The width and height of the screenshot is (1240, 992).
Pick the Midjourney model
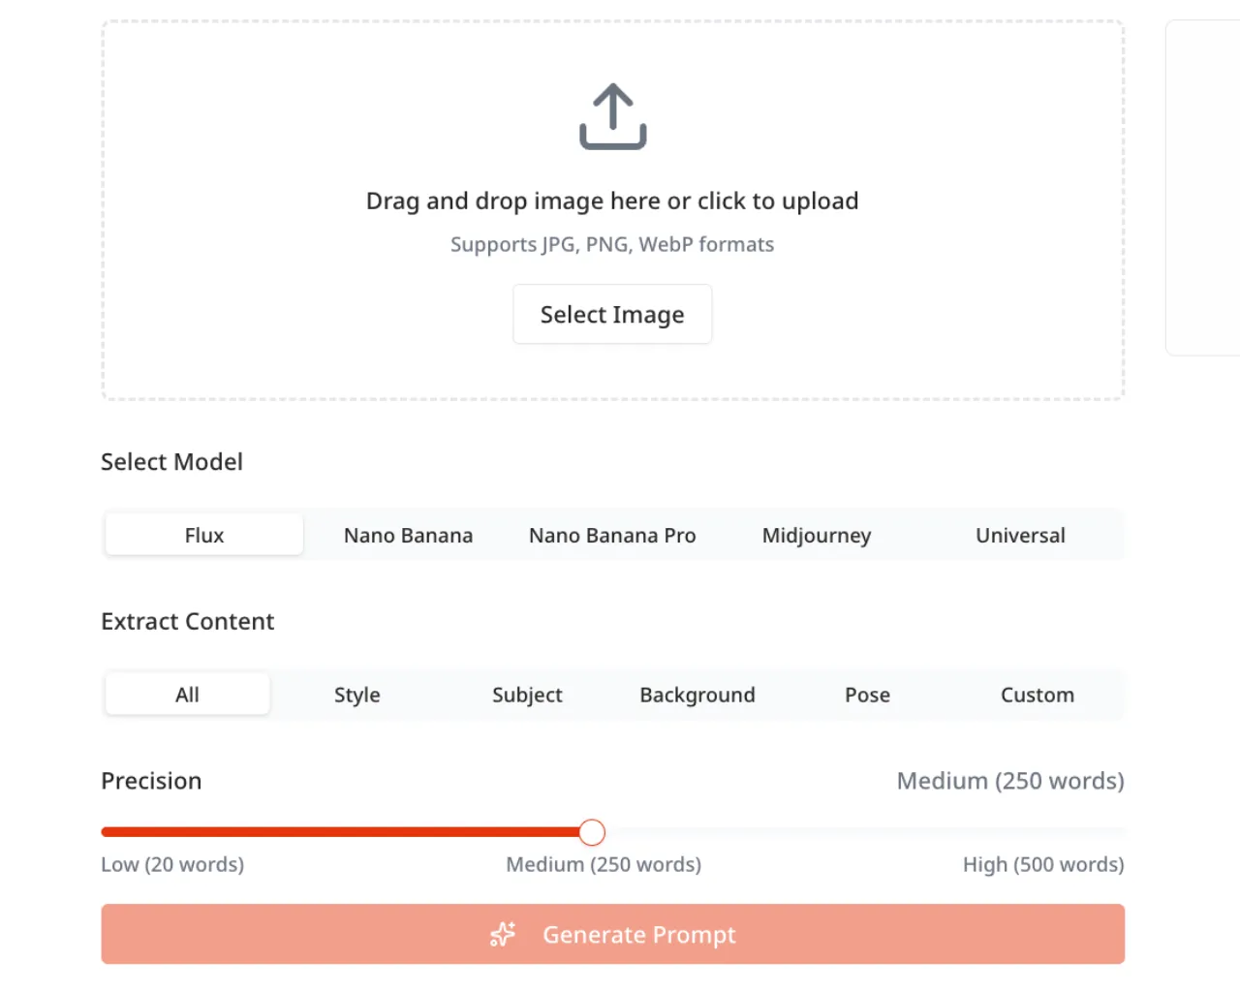(x=817, y=535)
